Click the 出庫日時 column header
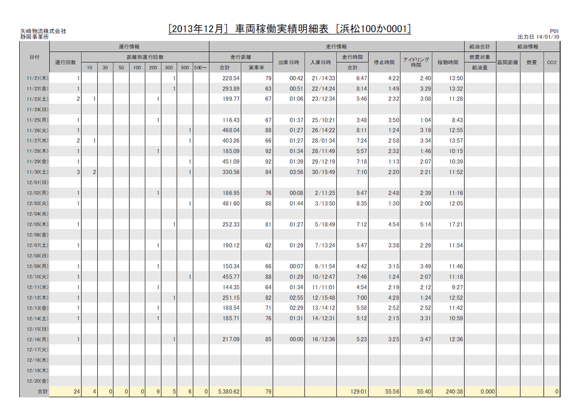Screen dimensions: 585x412 [289, 63]
